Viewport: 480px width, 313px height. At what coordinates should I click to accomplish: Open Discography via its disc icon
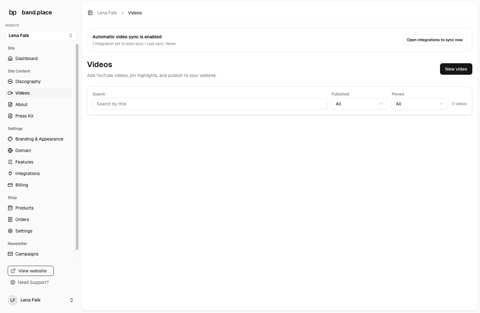11,81
